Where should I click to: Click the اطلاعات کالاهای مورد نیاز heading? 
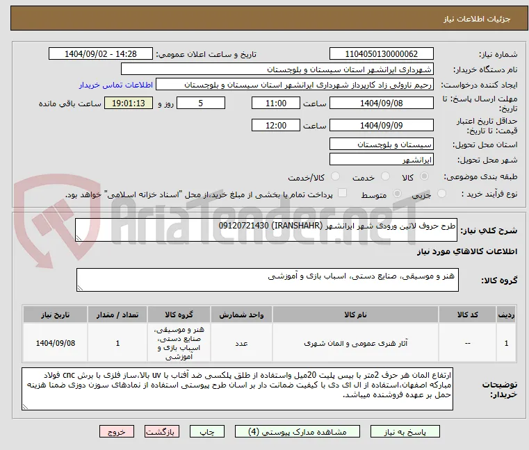(x=467, y=251)
